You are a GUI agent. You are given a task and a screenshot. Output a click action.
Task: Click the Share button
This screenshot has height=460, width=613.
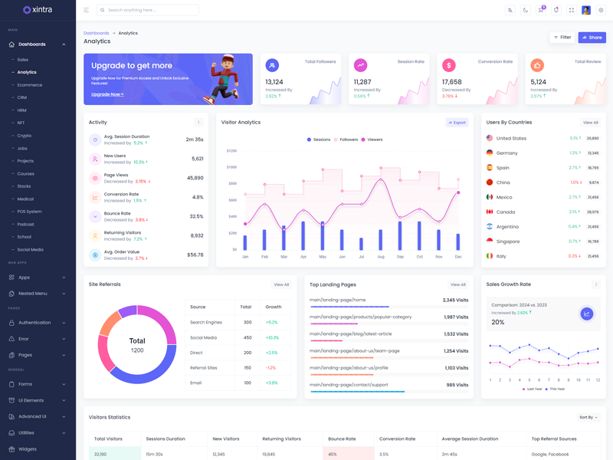[592, 37]
